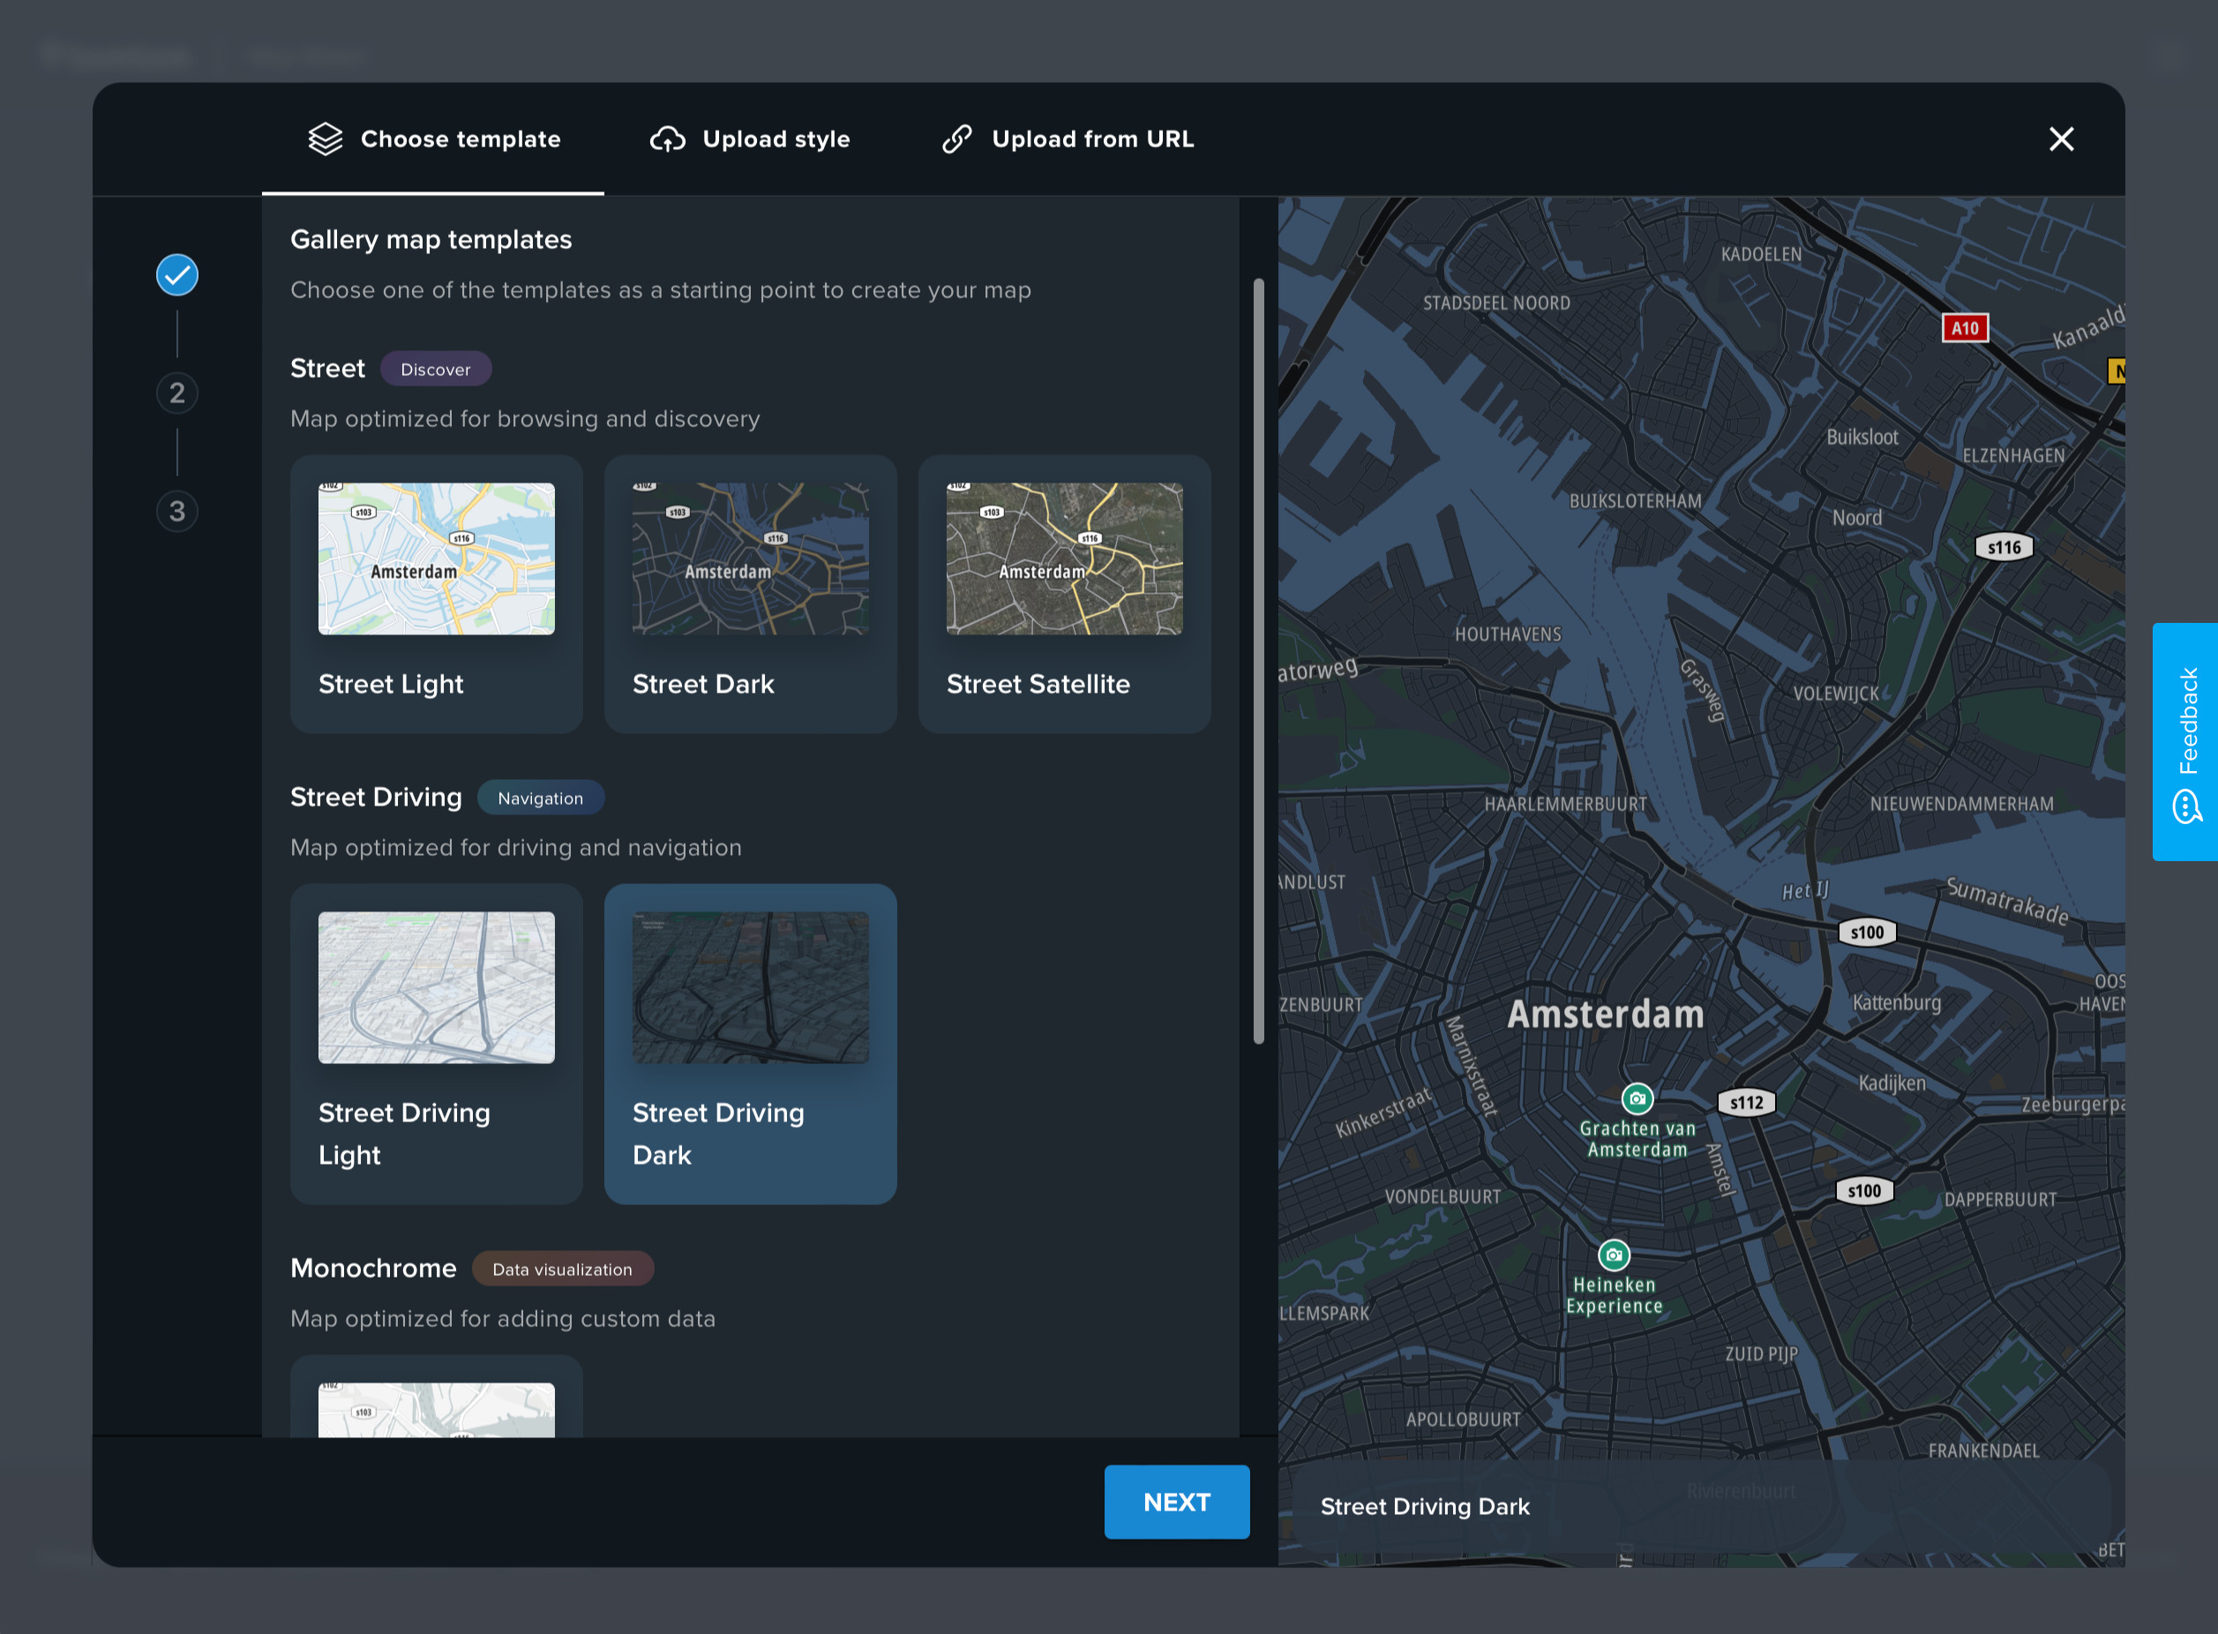The width and height of the screenshot is (2218, 1634).
Task: Click the Heineken Experience camera marker
Action: pos(1613,1255)
